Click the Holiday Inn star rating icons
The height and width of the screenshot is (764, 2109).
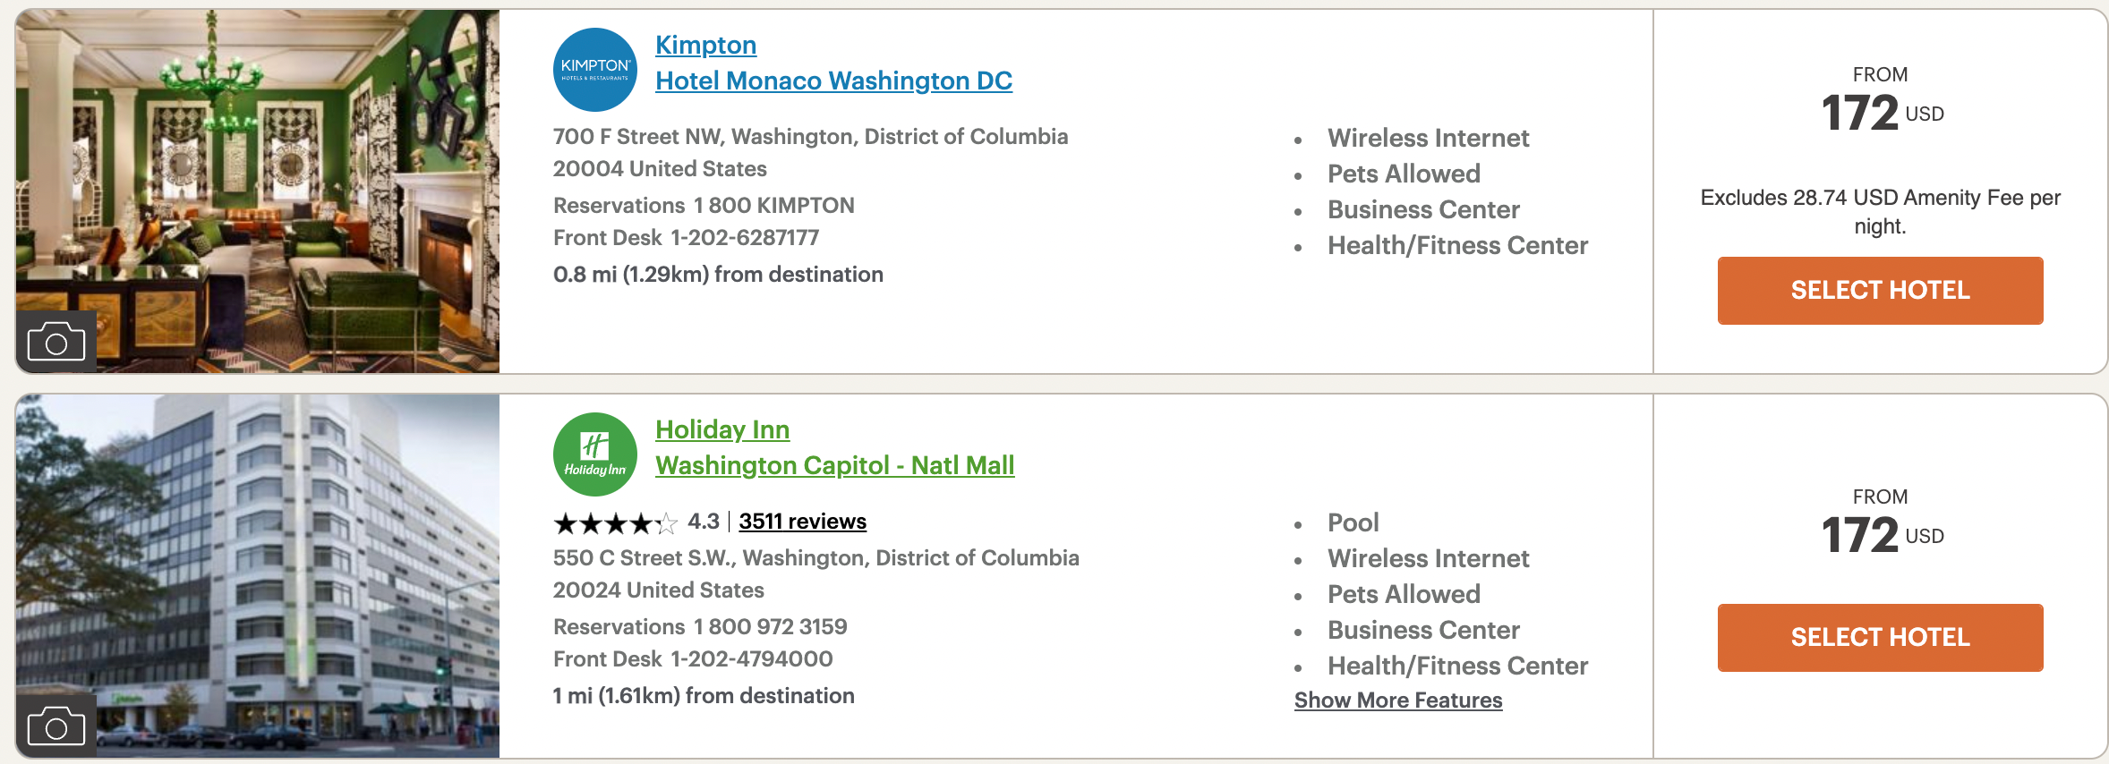click(616, 522)
